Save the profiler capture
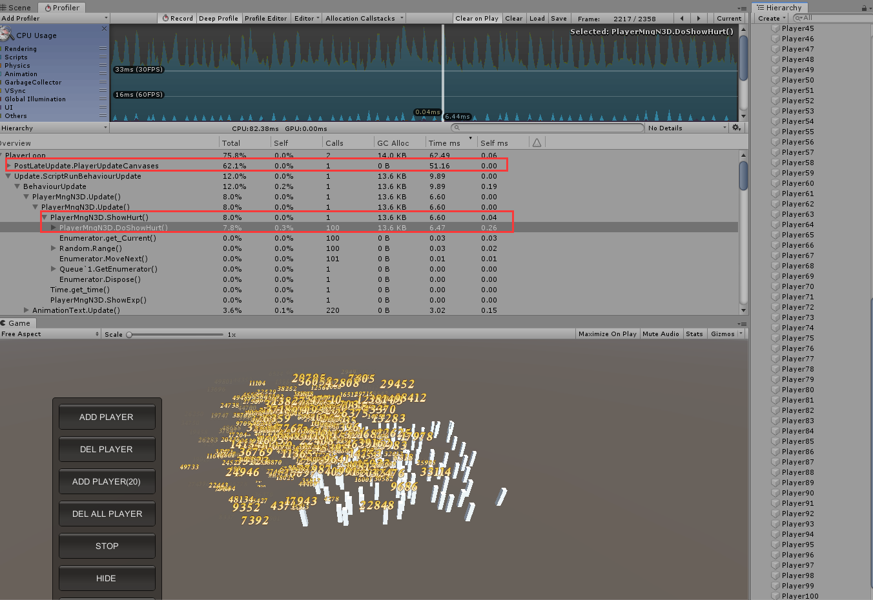 pos(559,18)
